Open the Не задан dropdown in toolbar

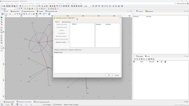pyautogui.click(x=8, y=9)
